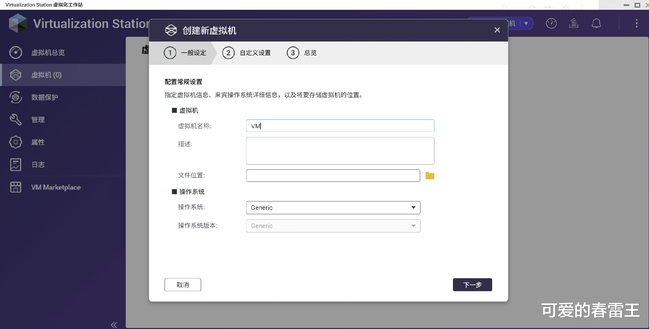The height and width of the screenshot is (329, 649).
Task: Expand the create VM button's dropdown arrow
Action: (526, 23)
